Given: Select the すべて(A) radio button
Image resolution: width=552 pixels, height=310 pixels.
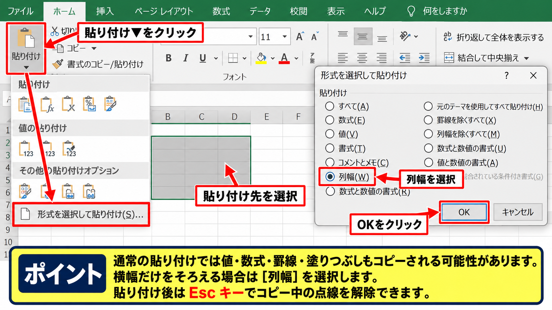Looking at the screenshot, I should [x=329, y=106].
